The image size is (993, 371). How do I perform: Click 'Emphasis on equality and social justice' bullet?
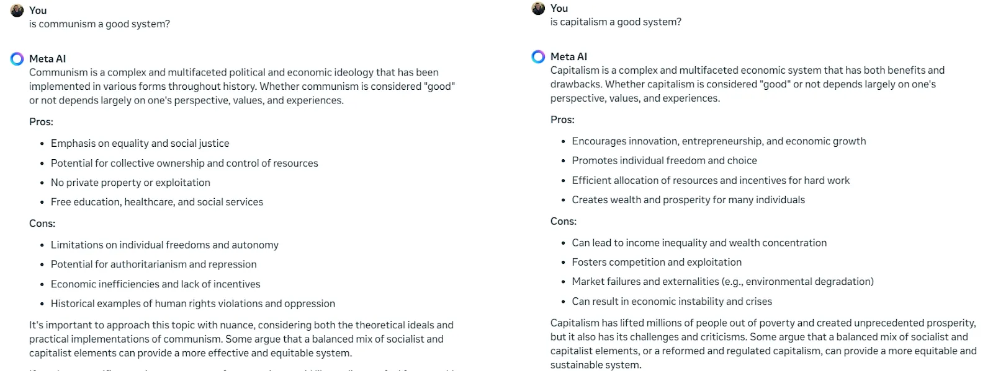point(140,144)
